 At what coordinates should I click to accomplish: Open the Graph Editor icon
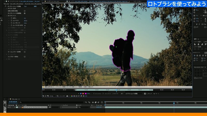click(x=102, y=102)
